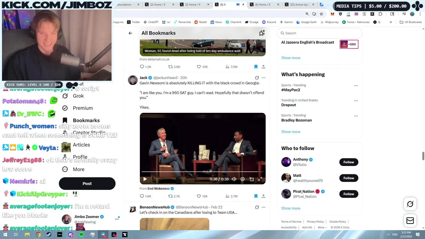Open more options on BensonNewsHub tweet
The image size is (425, 239).
[x=263, y=207]
